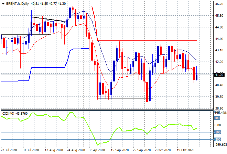Click the CCI -200 level label
The image size is (227, 154).
pyautogui.click(x=217, y=139)
